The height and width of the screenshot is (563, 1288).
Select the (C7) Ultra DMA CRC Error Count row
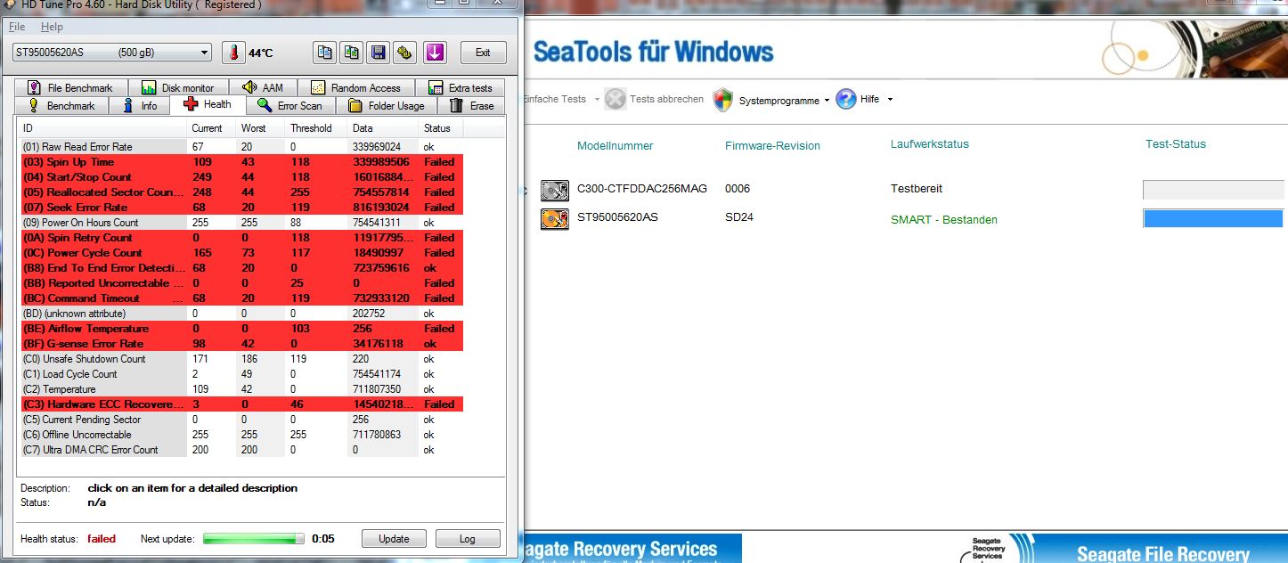coord(241,449)
